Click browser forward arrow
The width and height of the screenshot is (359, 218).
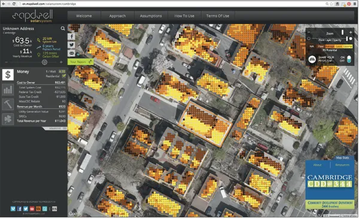tap(9, 4)
